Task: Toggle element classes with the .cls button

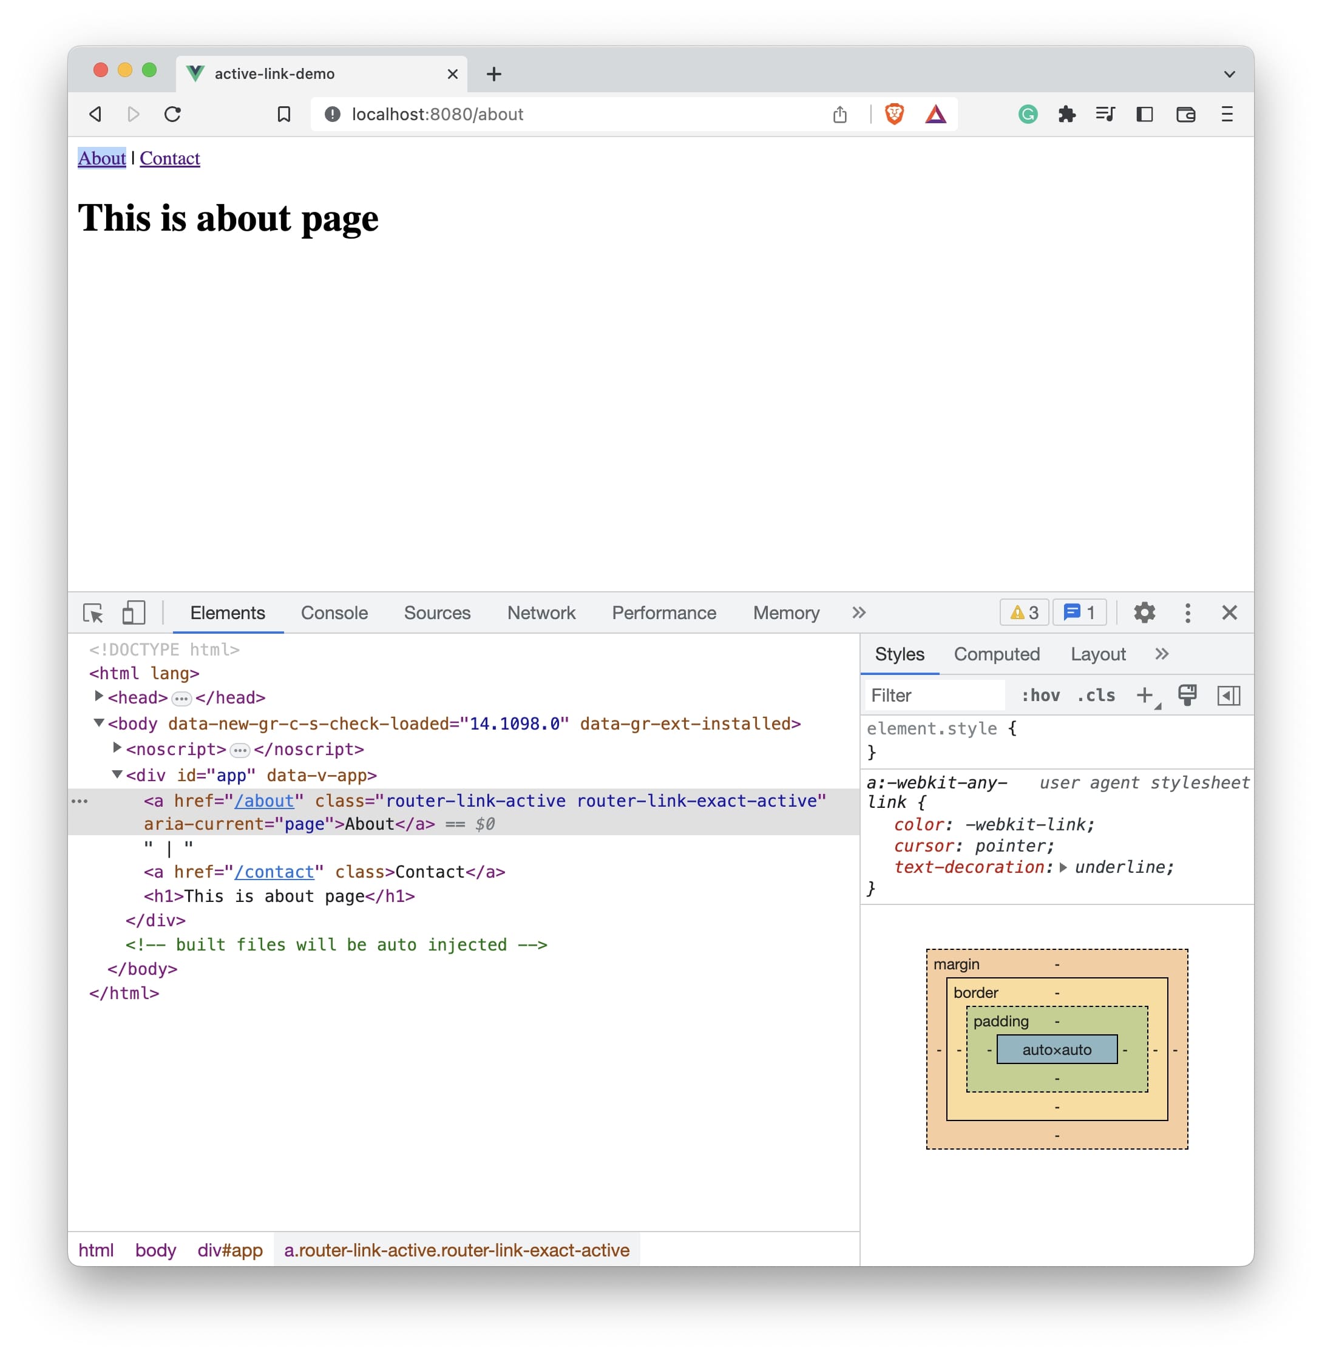Action: click(1096, 695)
